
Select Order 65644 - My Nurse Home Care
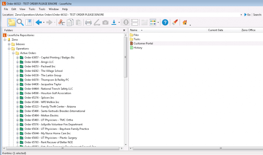pyautogui.click(x=47, y=133)
